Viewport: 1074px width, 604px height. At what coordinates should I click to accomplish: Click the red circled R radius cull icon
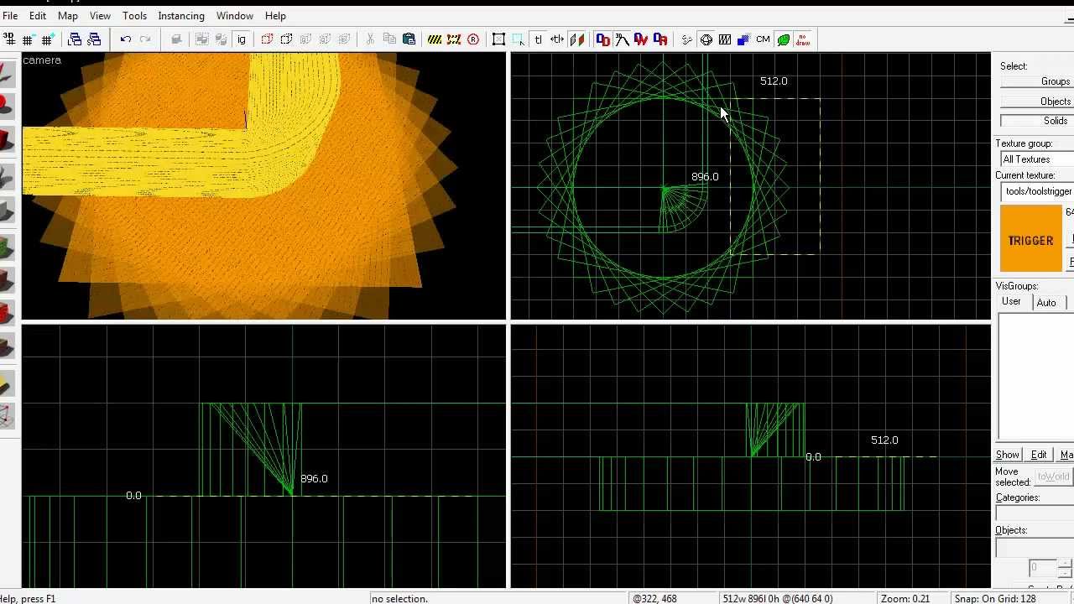tap(473, 39)
